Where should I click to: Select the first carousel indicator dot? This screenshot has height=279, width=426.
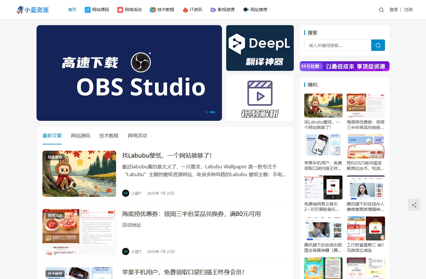coord(207,112)
